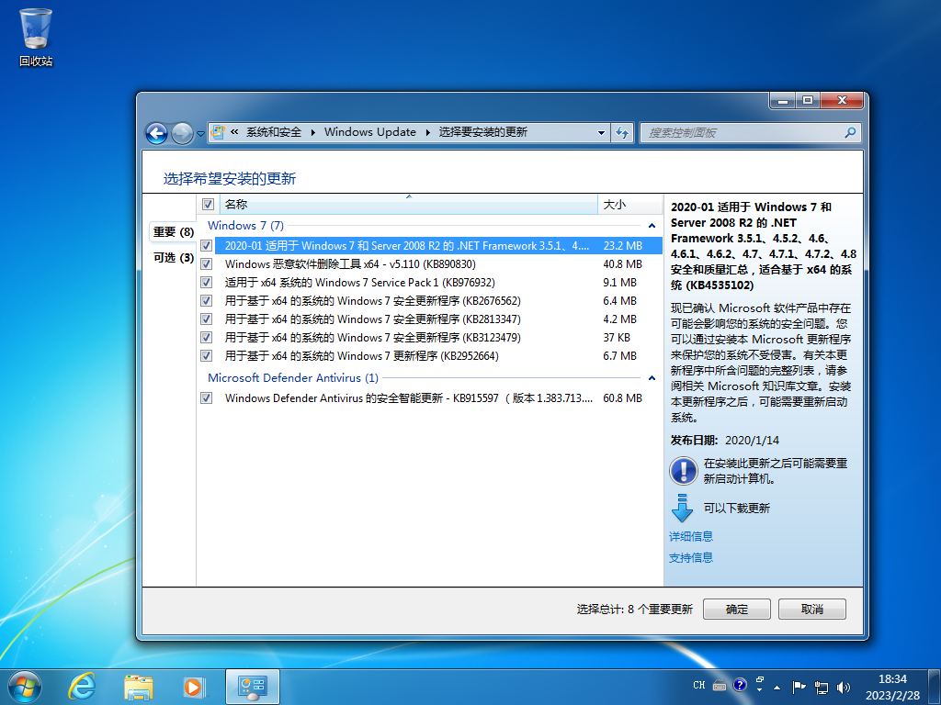Collapse the Microsoft Defender Antivirus group
The width and height of the screenshot is (941, 705).
click(x=652, y=378)
